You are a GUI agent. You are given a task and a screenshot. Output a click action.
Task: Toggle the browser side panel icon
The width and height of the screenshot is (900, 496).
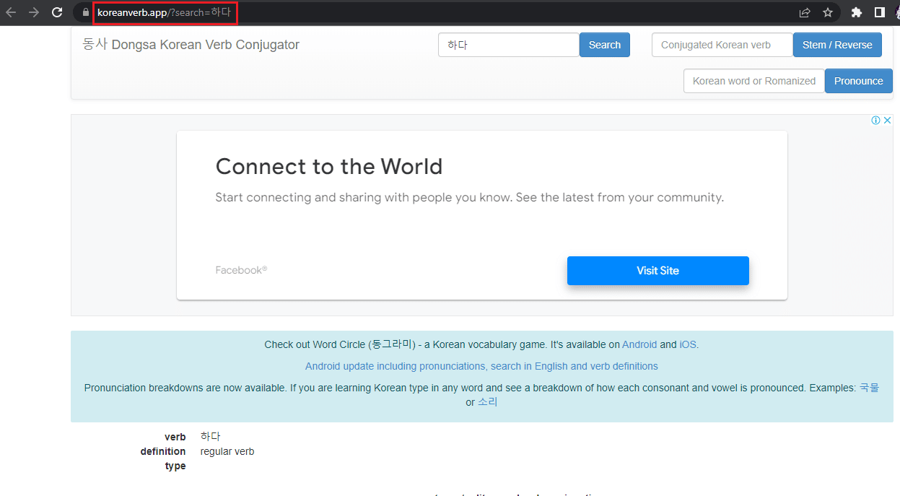pyautogui.click(x=880, y=12)
